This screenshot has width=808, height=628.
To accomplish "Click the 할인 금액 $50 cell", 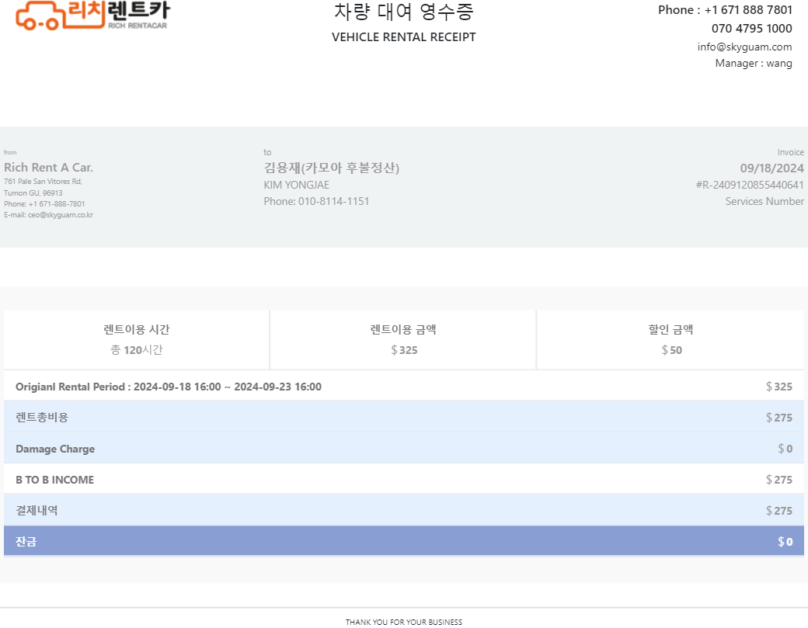I will pos(670,340).
